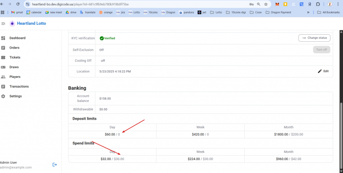Click the zoom magnifier in the address bar
This screenshot has width=343, height=173.
259,4
